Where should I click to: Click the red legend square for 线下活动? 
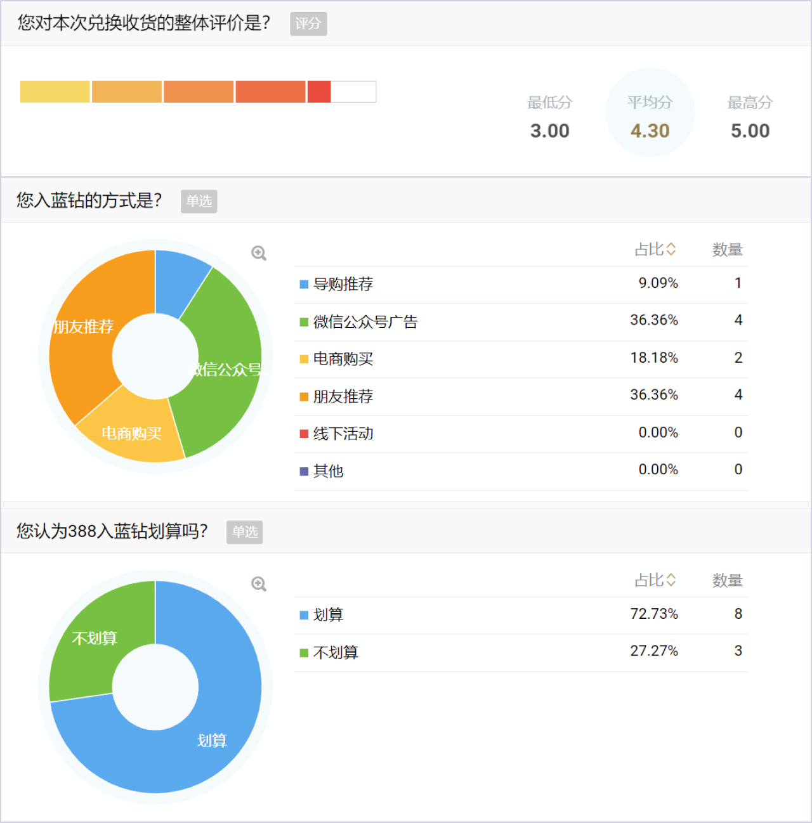tap(304, 434)
